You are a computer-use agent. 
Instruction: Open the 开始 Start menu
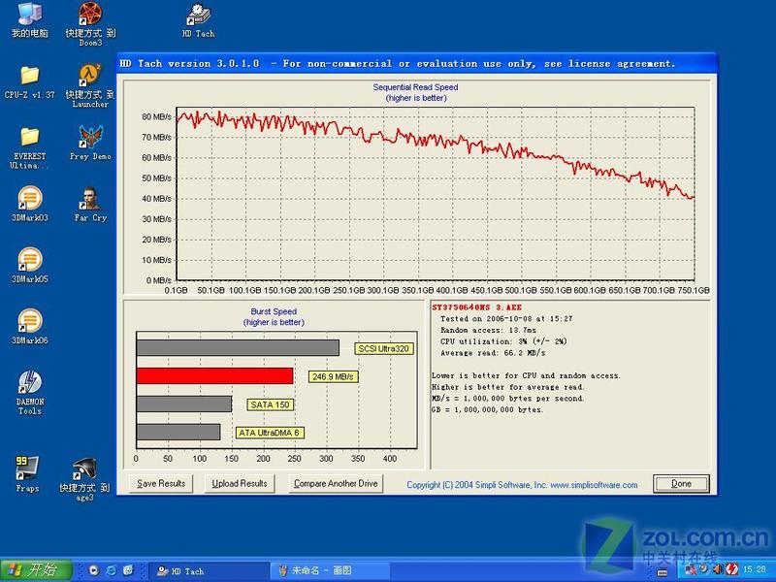click(36, 570)
